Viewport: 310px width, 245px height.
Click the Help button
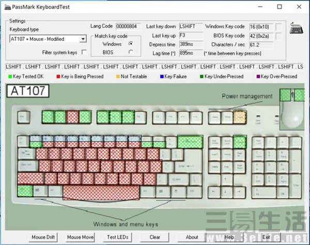[x=229, y=237]
